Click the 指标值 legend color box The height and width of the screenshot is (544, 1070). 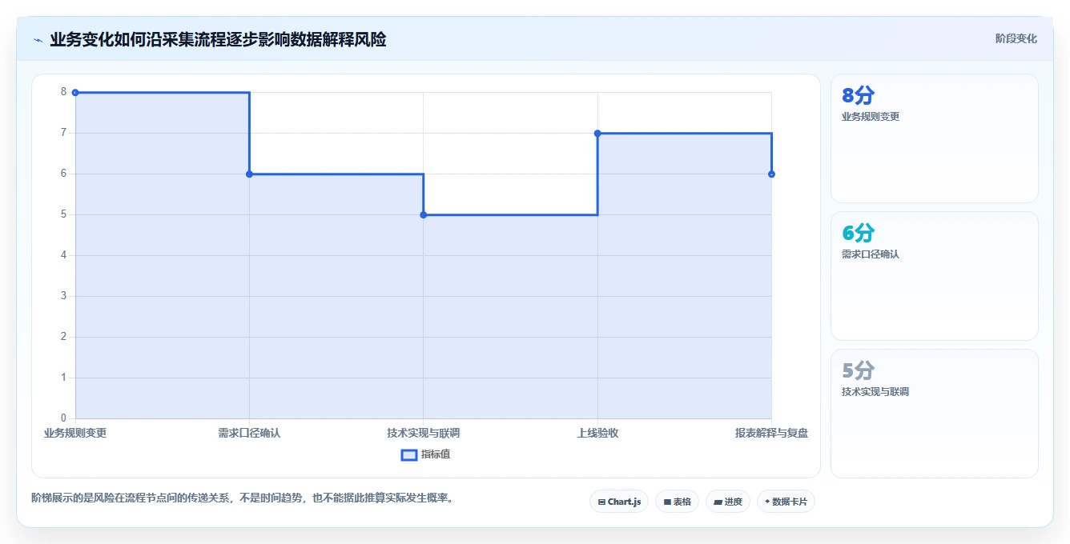[408, 454]
